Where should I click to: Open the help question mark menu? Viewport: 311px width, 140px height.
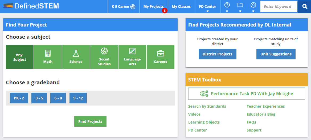click(227, 6)
